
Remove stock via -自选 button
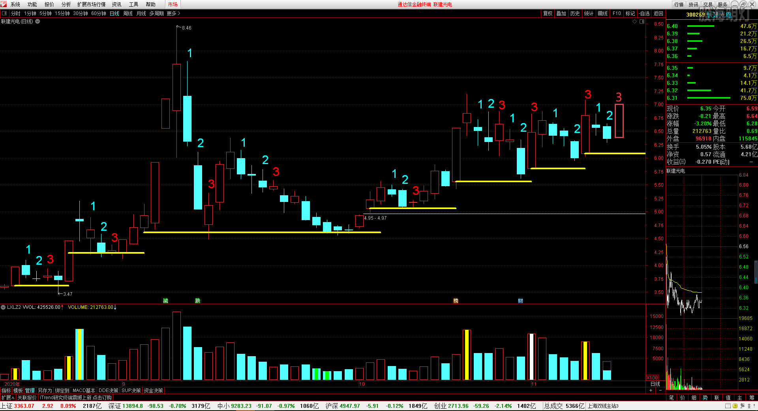pyautogui.click(x=645, y=13)
